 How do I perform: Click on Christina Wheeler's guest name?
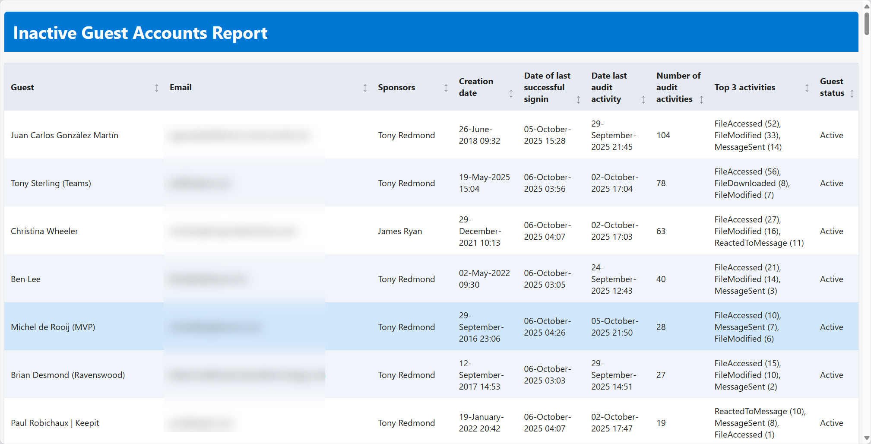pos(44,231)
